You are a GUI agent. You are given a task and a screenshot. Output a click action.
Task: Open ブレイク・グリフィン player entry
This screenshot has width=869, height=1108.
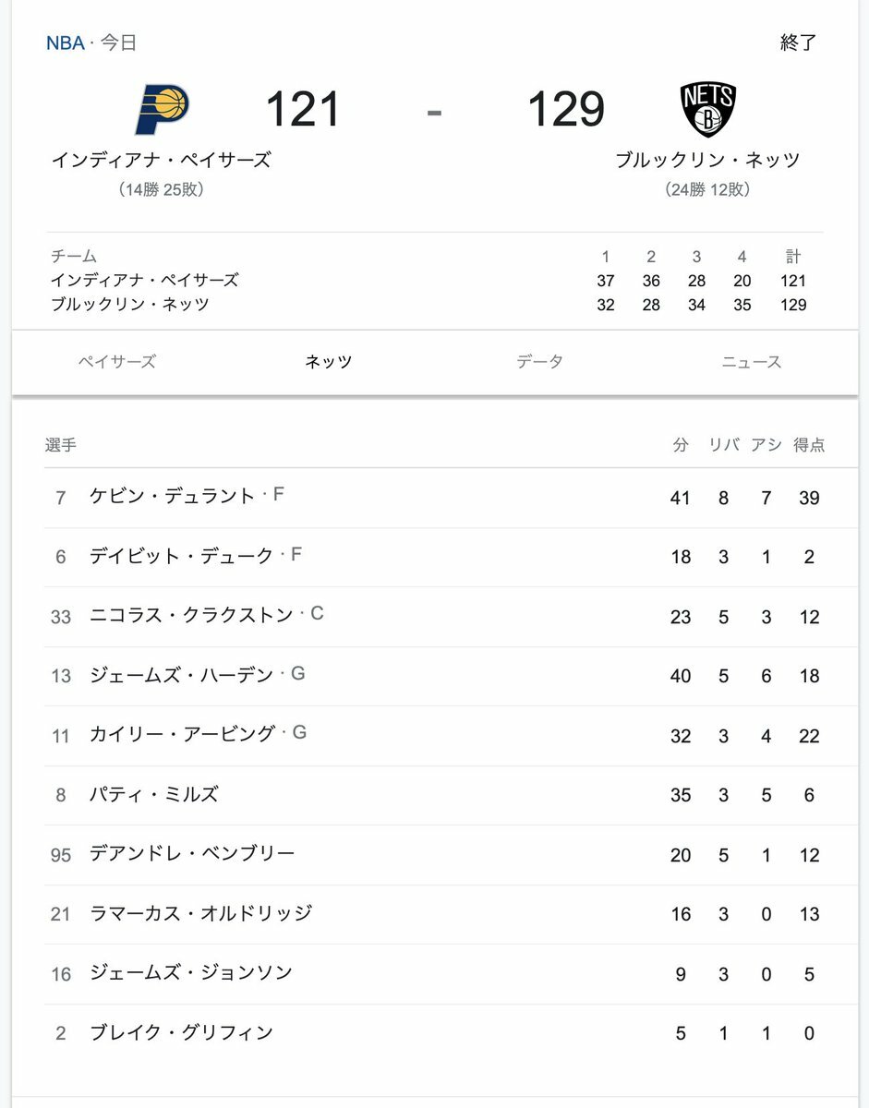click(451, 1033)
